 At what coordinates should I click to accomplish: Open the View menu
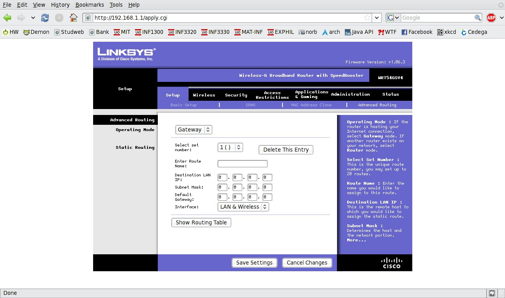coord(39,5)
